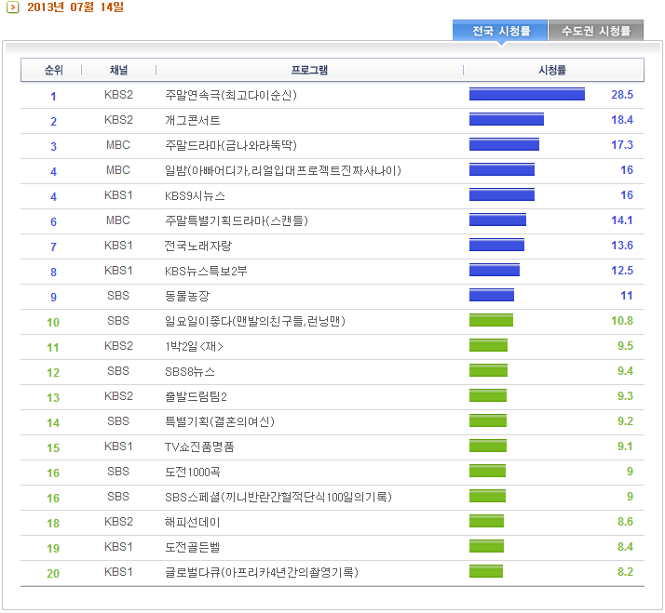Click the KBS2 channel cell in rank 1 row

(x=118, y=95)
